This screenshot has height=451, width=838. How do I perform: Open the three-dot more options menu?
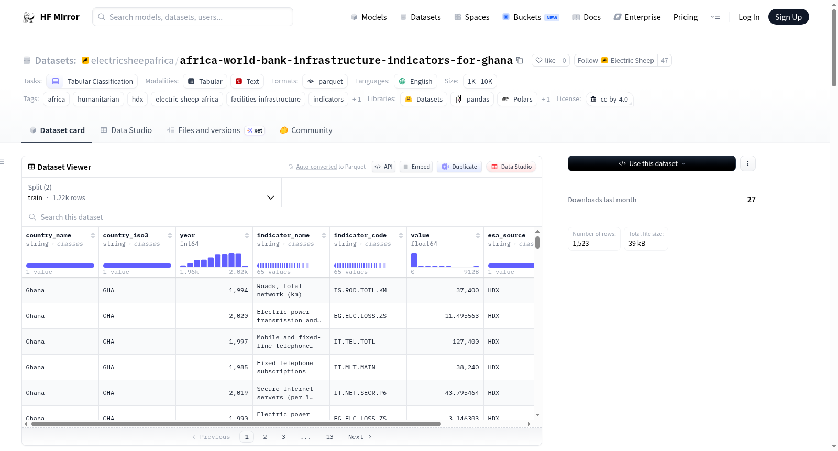748,163
